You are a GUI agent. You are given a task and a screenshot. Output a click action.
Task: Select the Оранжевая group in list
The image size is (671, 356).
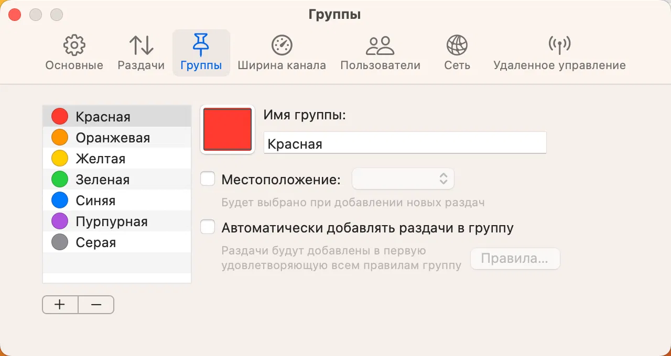tap(113, 138)
